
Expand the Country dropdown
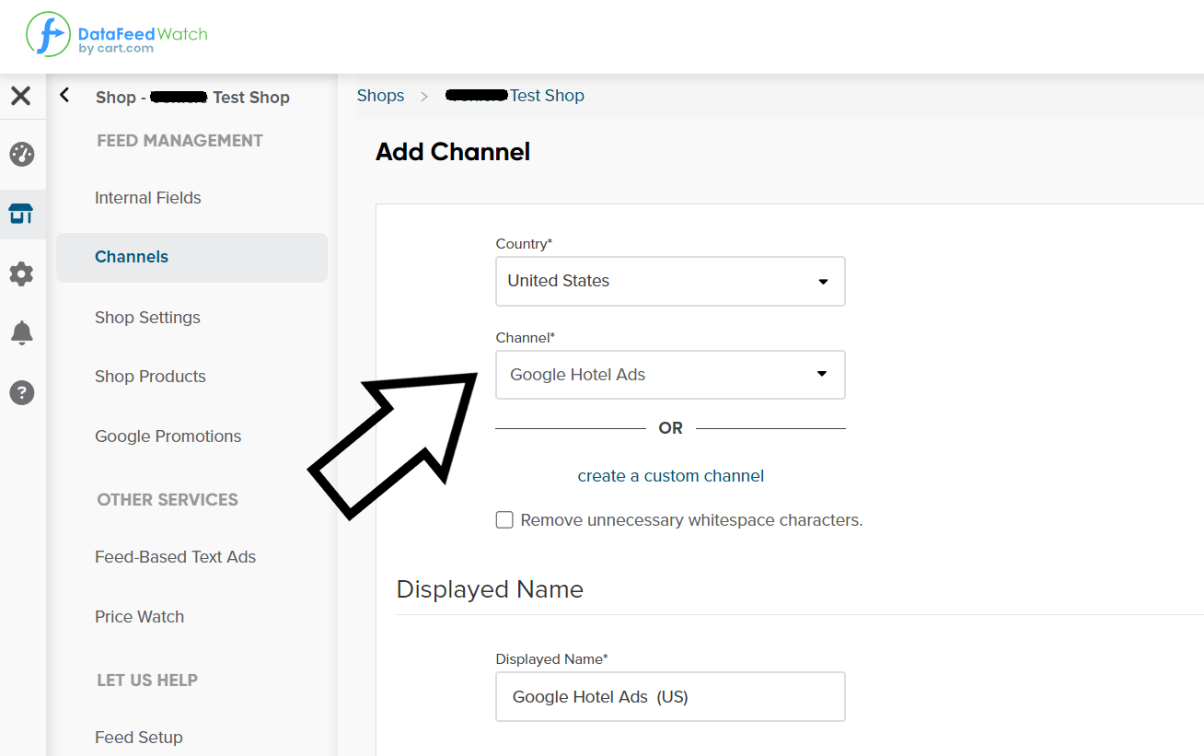coord(669,281)
